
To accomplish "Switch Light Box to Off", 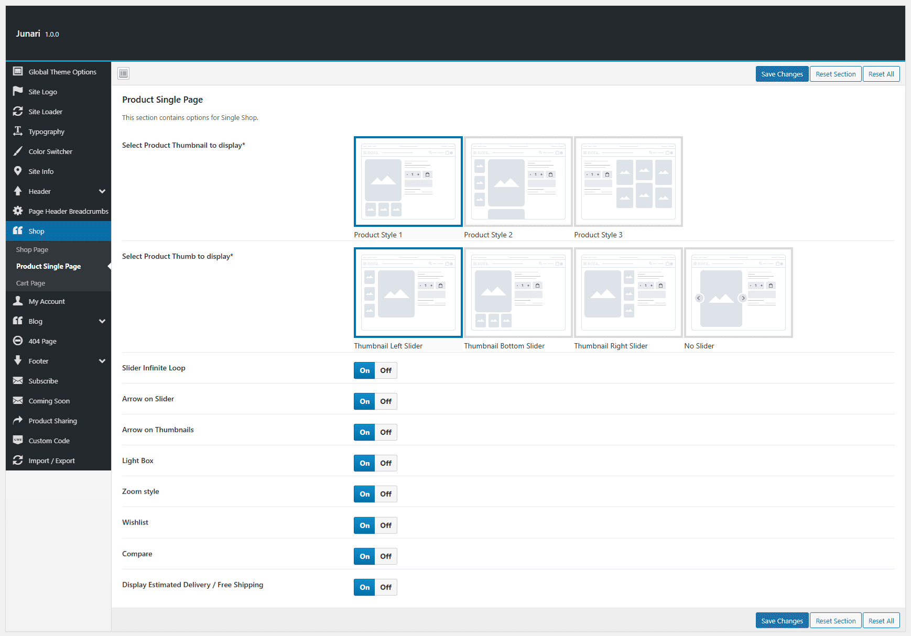I will pos(386,463).
